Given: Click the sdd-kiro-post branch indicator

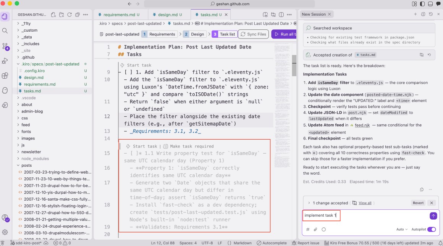Looking at the screenshot, I should coord(26,243).
